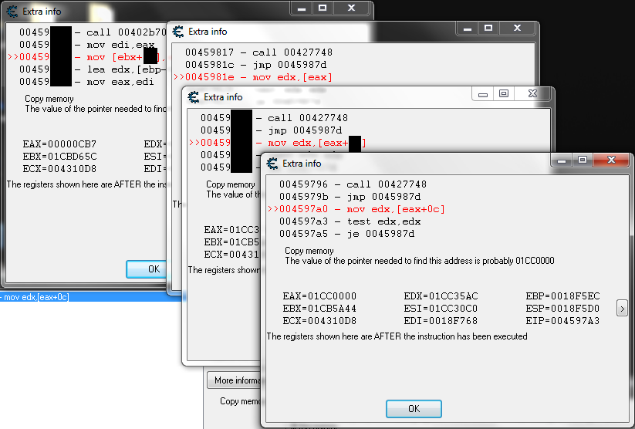Click the EAX=00000CB7 register value
The height and width of the screenshot is (429, 635).
point(59,144)
